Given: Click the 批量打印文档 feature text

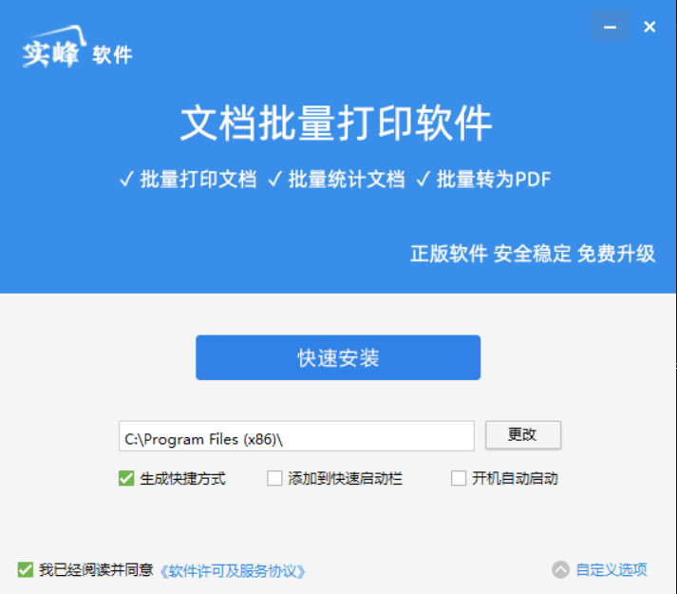Looking at the screenshot, I should 198,179.
